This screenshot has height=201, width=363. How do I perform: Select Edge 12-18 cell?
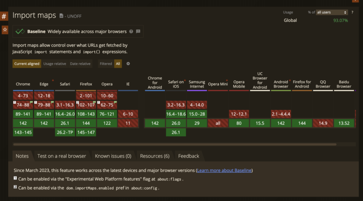tap(44, 96)
